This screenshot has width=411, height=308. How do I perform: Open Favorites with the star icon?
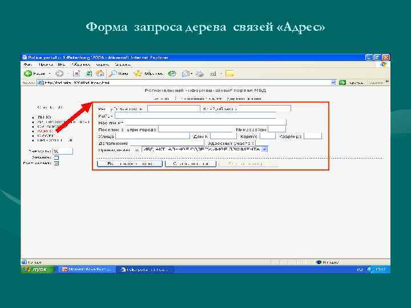click(138, 74)
